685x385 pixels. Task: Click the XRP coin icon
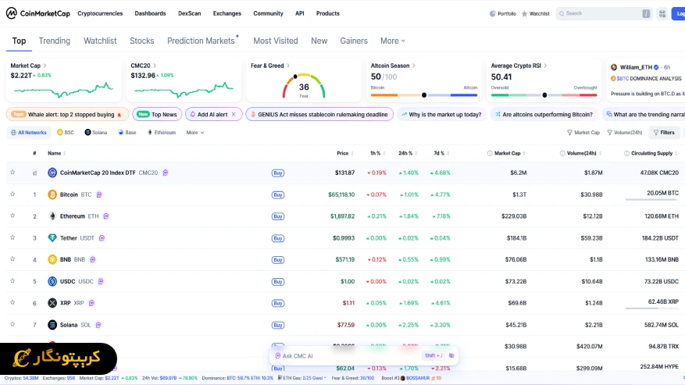[52, 303]
